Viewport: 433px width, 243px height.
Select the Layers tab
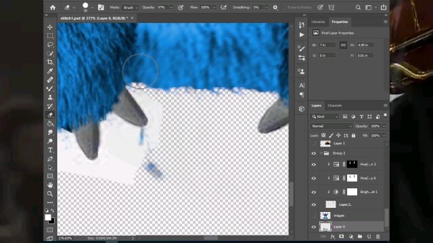coord(317,105)
